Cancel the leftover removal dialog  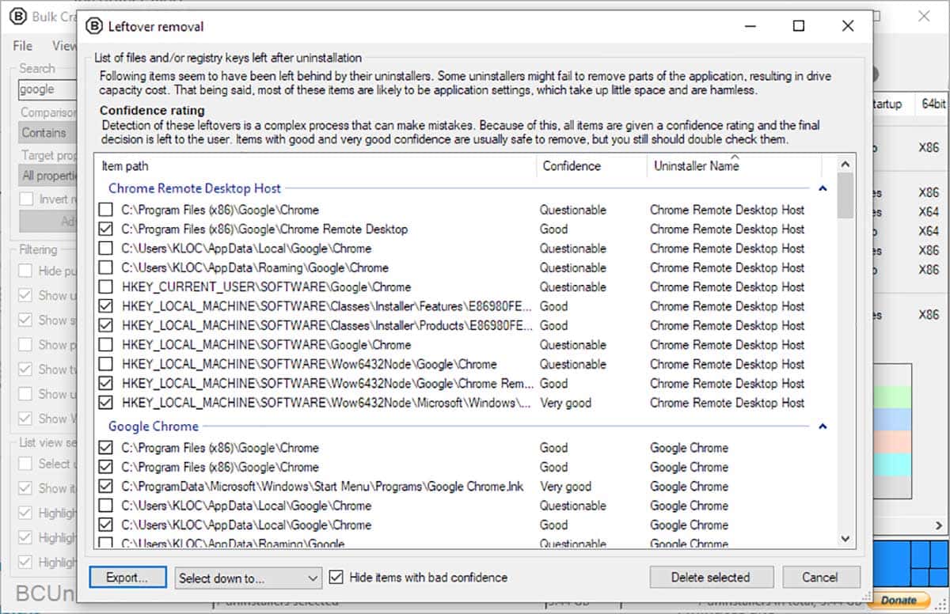(821, 578)
